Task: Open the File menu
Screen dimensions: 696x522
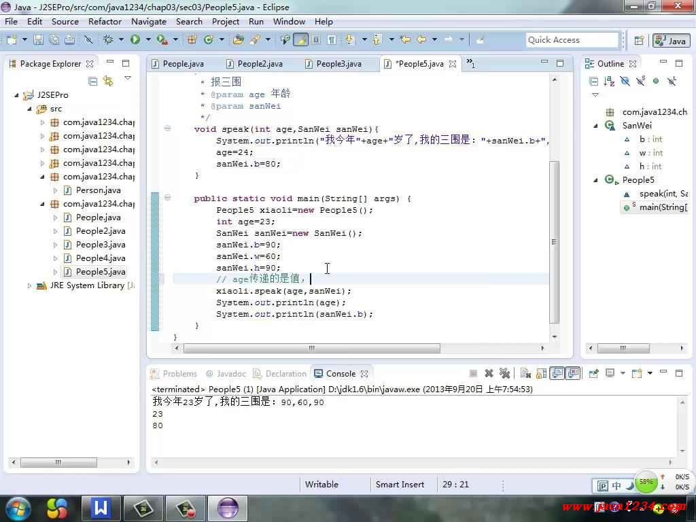Action: (11, 21)
